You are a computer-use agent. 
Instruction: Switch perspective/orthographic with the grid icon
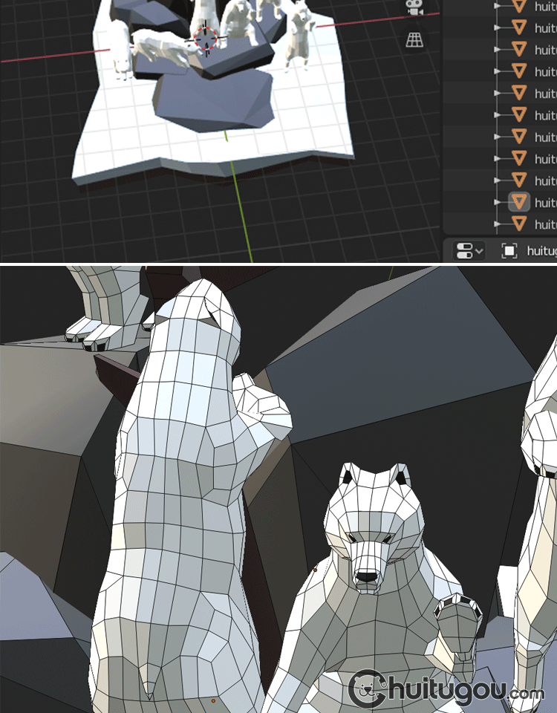[x=414, y=40]
